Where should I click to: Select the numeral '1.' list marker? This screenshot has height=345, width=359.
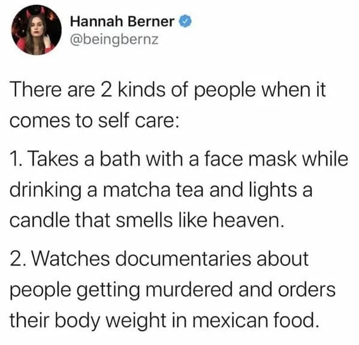17,160
